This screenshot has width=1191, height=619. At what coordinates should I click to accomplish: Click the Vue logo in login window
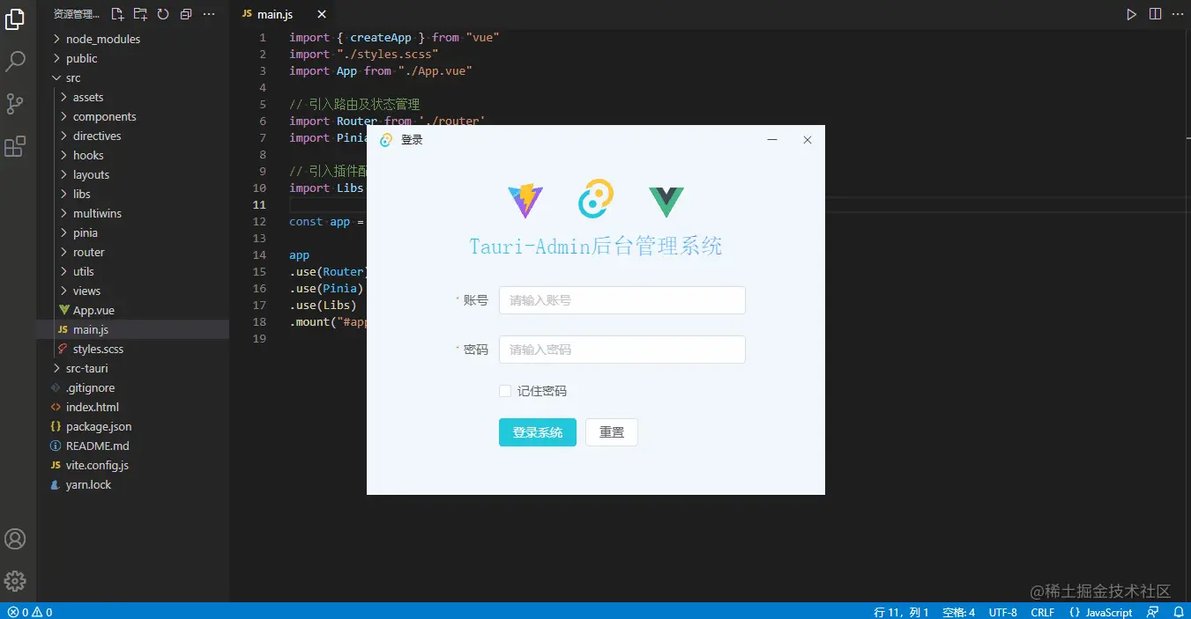[x=666, y=203]
